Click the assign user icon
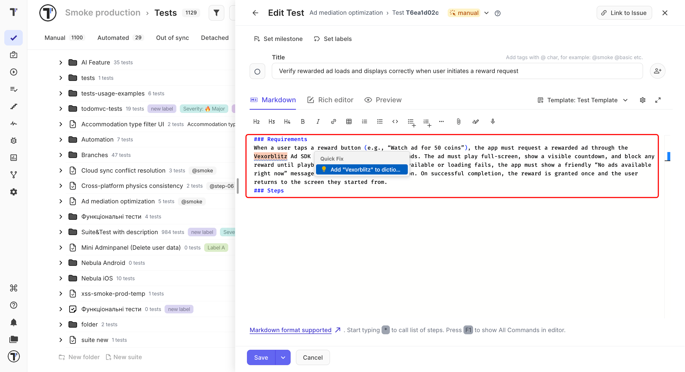This screenshot has width=685, height=372. 658,71
